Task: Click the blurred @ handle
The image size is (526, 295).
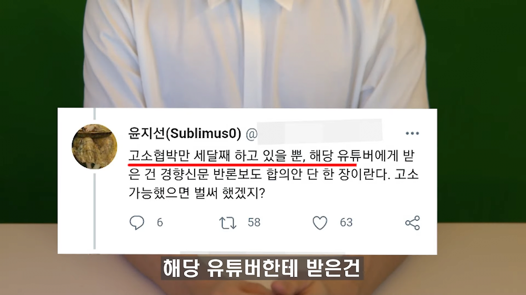Action: (x=313, y=133)
